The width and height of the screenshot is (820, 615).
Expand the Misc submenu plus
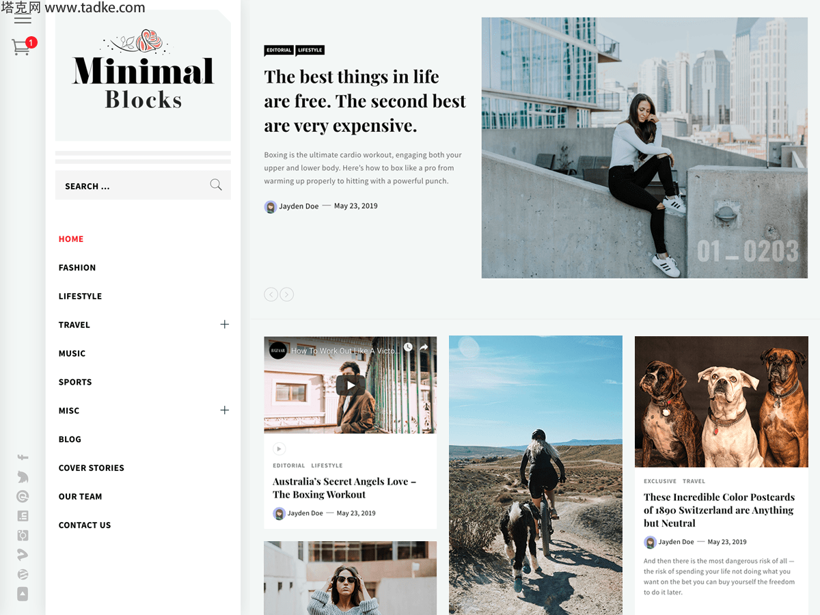pyautogui.click(x=224, y=410)
